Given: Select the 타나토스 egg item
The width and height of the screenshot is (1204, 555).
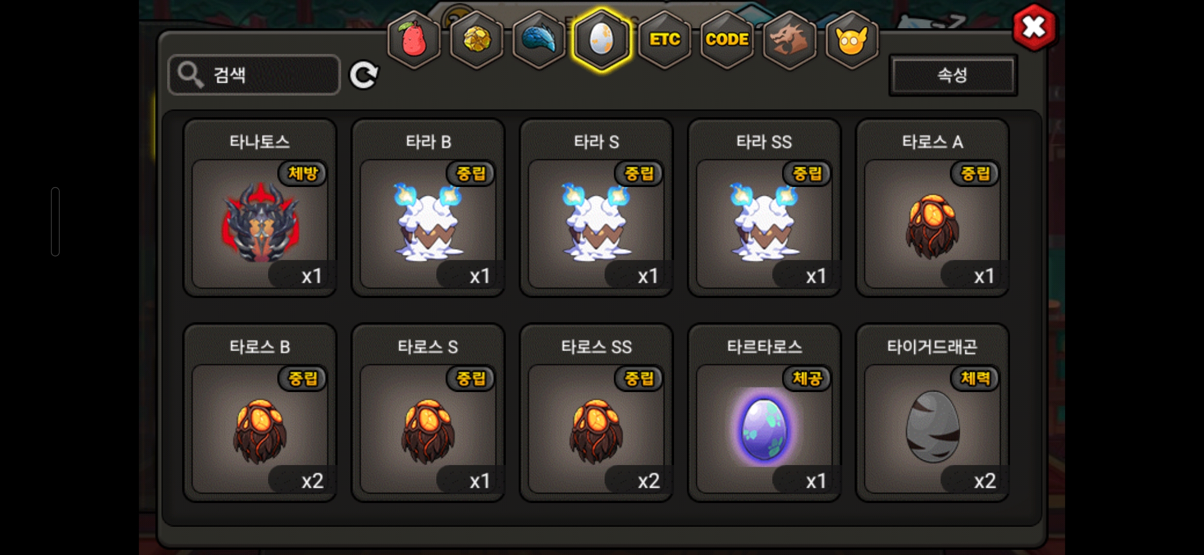Looking at the screenshot, I should pyautogui.click(x=260, y=208).
